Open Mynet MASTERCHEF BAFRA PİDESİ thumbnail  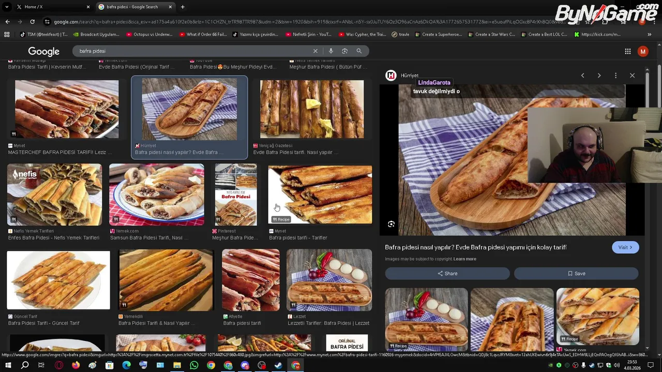click(67, 109)
